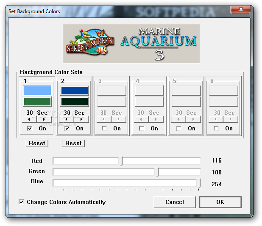This screenshot has height=226, width=262.
Task: Enable the On checkbox for set 5
Action: 179,128
